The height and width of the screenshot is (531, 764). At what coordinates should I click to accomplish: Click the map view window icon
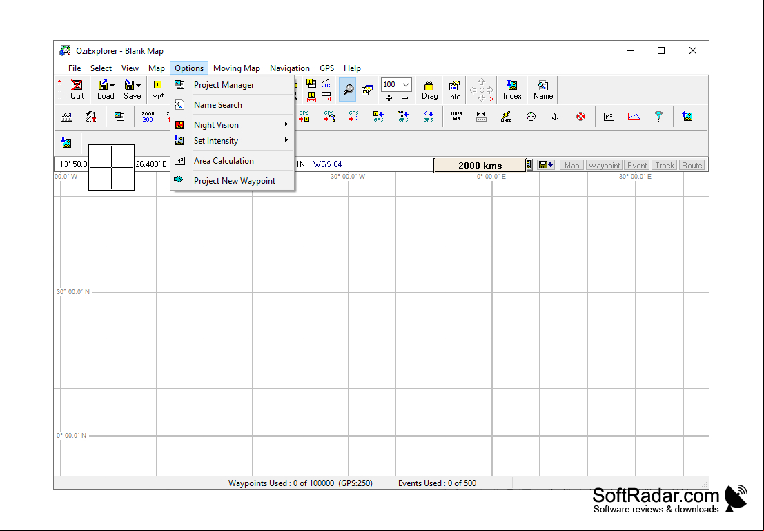pyautogui.click(x=367, y=90)
